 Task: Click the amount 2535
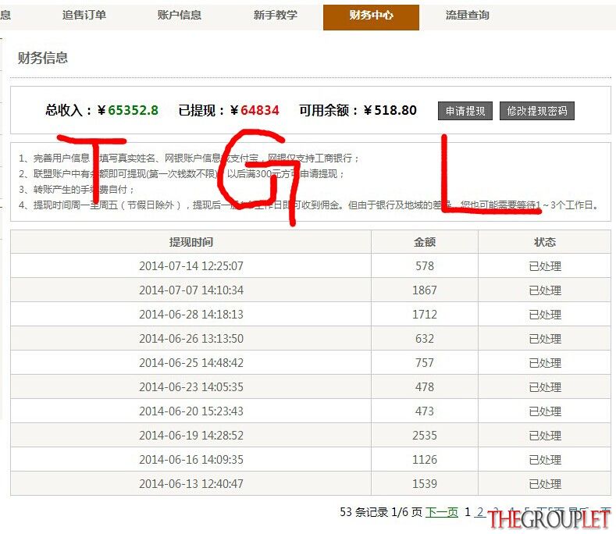pyautogui.click(x=425, y=436)
